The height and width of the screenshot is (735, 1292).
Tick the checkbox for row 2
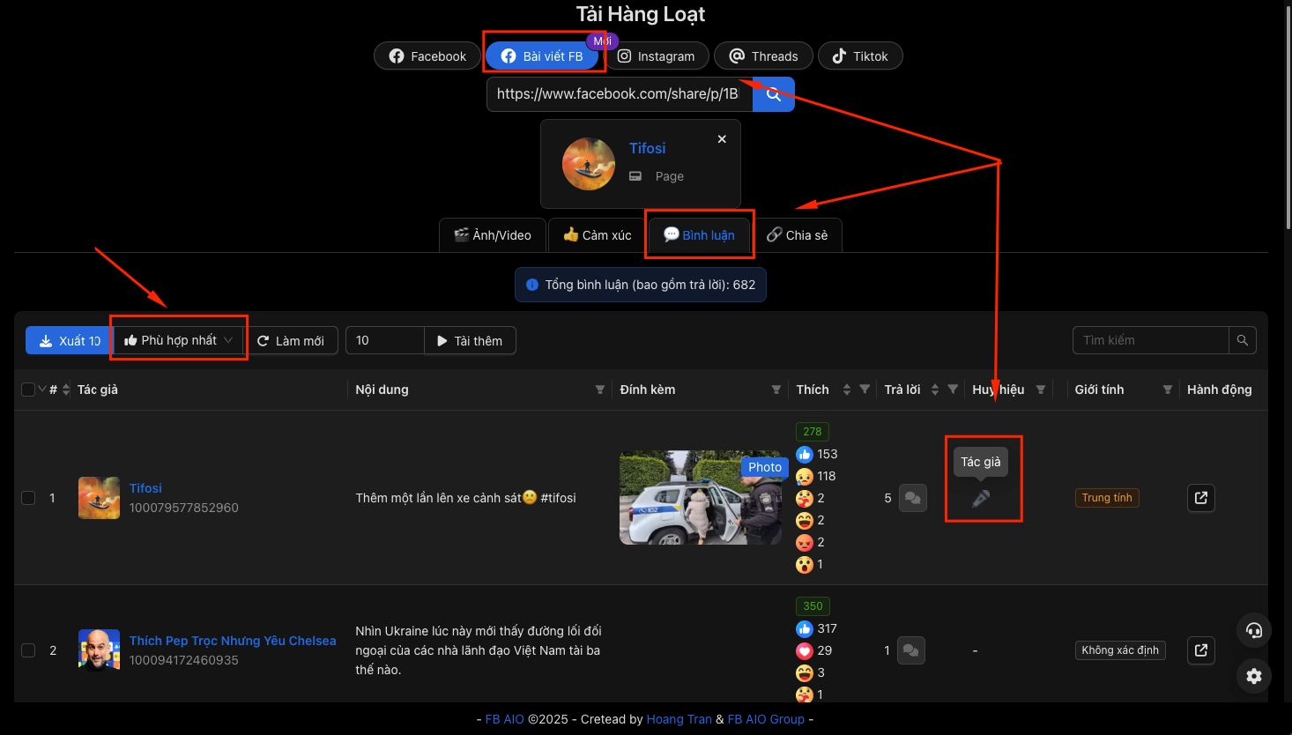(x=28, y=650)
